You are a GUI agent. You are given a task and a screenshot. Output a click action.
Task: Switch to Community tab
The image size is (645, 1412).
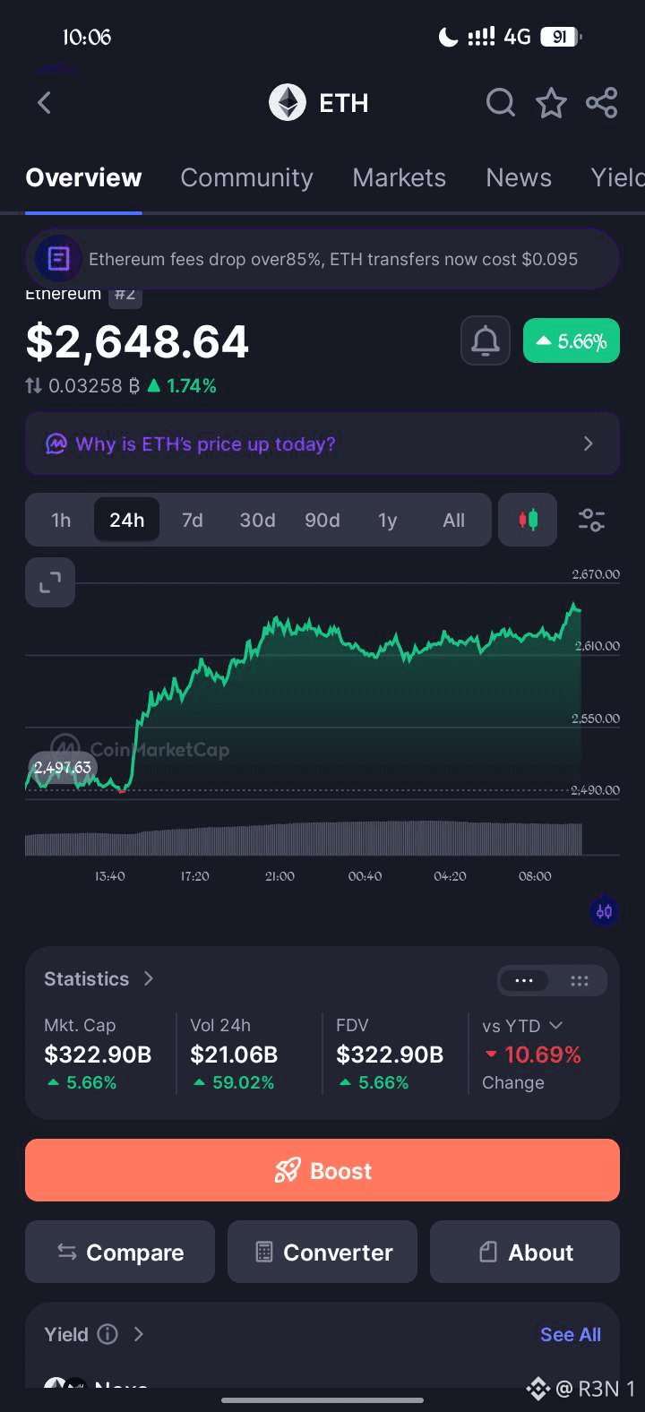(246, 177)
